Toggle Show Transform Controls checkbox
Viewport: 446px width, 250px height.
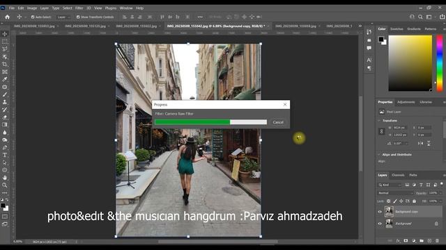[78, 17]
